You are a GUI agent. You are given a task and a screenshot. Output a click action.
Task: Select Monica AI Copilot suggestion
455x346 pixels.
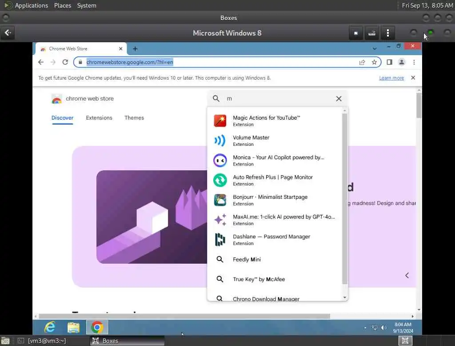coord(275,161)
